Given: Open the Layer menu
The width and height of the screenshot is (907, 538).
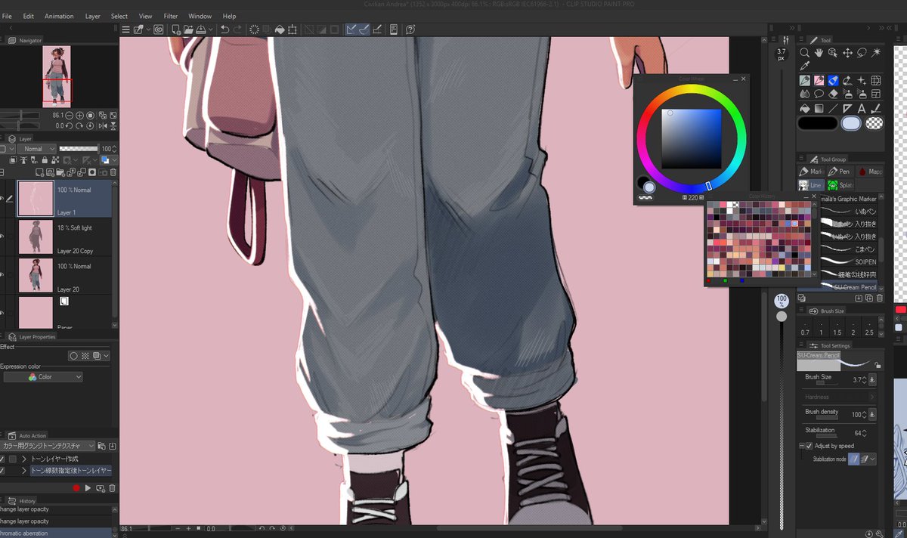Looking at the screenshot, I should 92,16.
